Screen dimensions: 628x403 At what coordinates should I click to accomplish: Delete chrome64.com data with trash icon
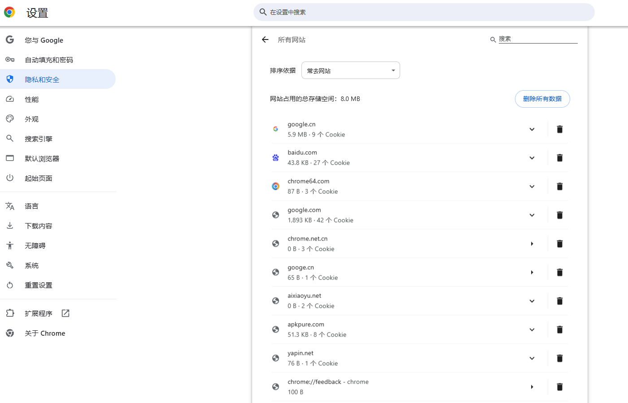coord(559,186)
